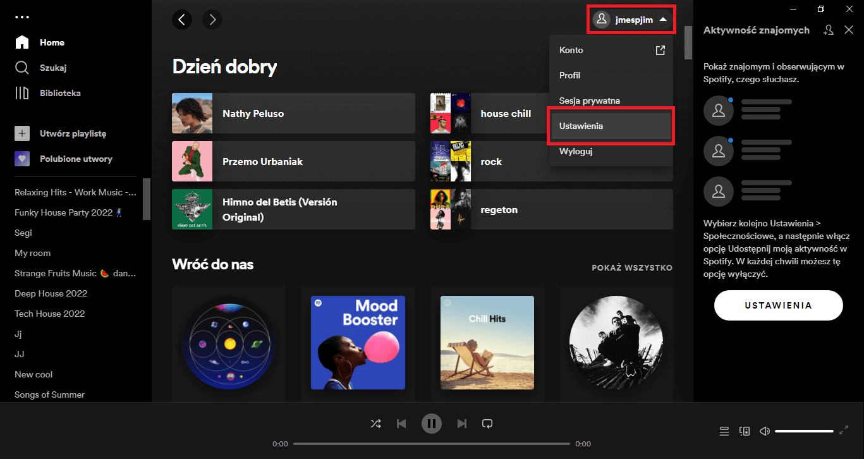
Task: Choose Wyloguj to log out
Action: click(x=611, y=151)
